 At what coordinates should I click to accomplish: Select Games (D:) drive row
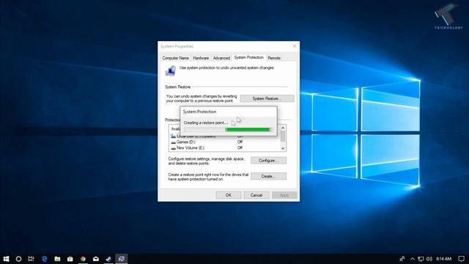(225, 142)
